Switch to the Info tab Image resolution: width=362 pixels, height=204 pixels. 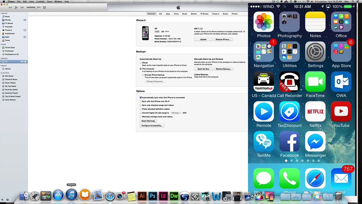click(x=160, y=14)
